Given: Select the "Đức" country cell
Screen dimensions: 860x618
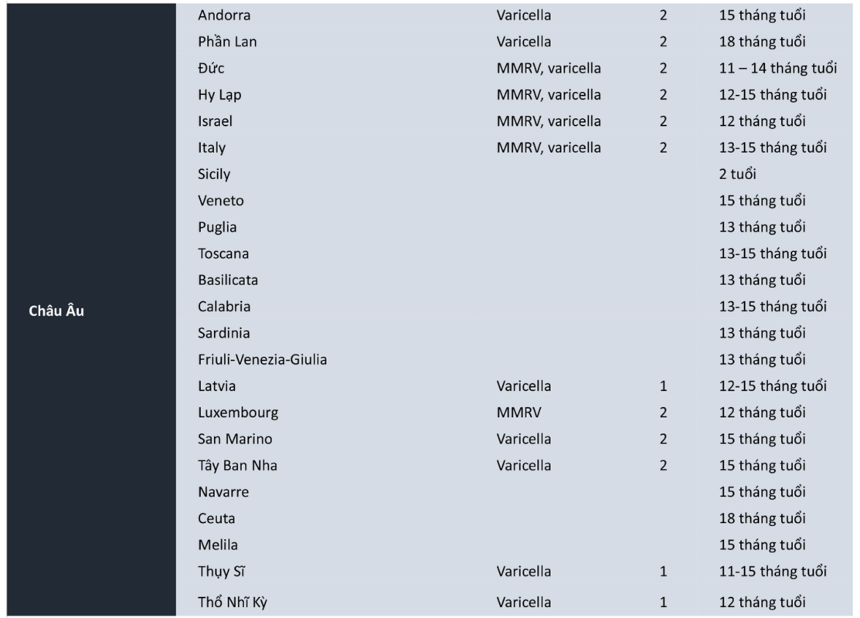Looking at the screenshot, I should (211, 68).
